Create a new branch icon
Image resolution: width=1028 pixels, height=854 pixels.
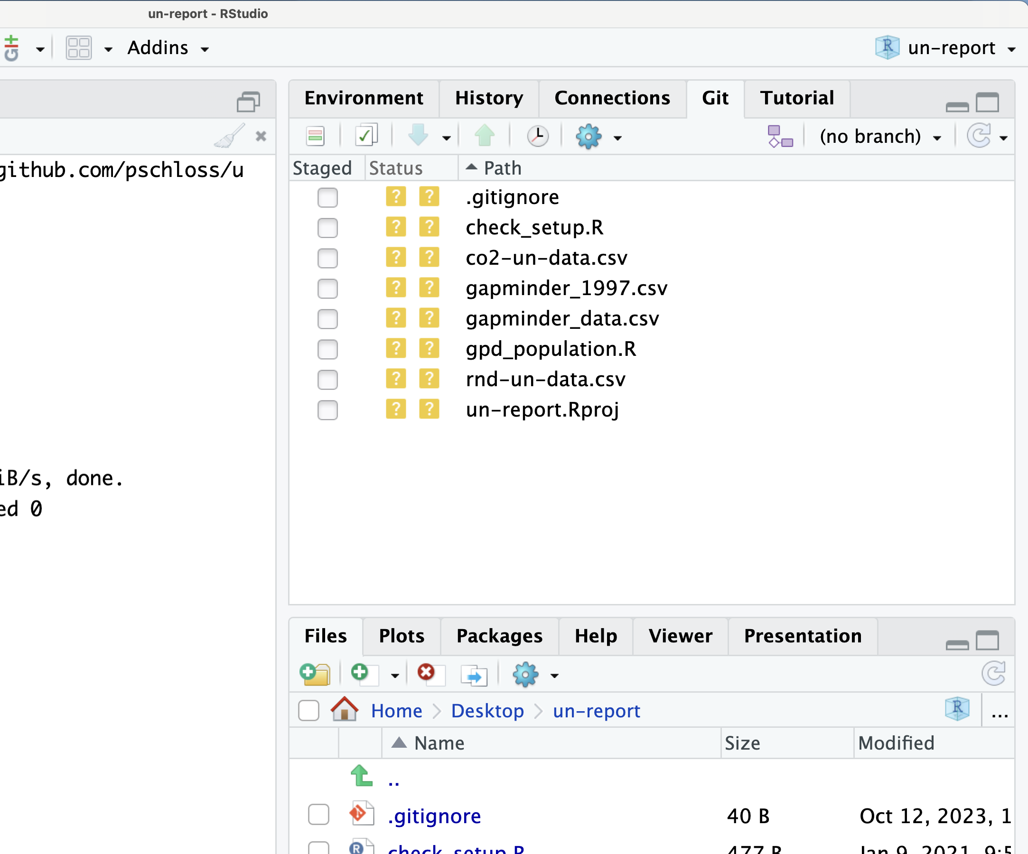[x=780, y=137]
